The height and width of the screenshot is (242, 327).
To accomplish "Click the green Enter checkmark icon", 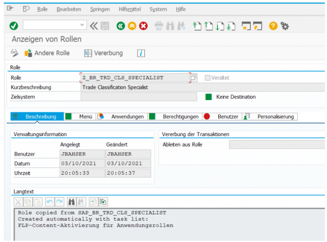I will pyautogui.click(x=14, y=26).
